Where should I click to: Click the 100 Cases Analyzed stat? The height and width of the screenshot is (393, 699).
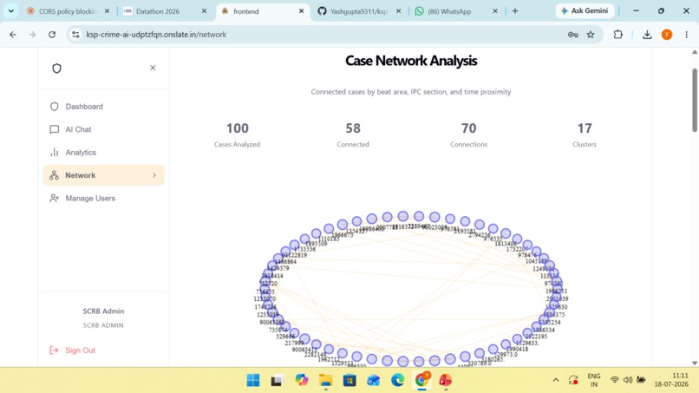(237, 134)
